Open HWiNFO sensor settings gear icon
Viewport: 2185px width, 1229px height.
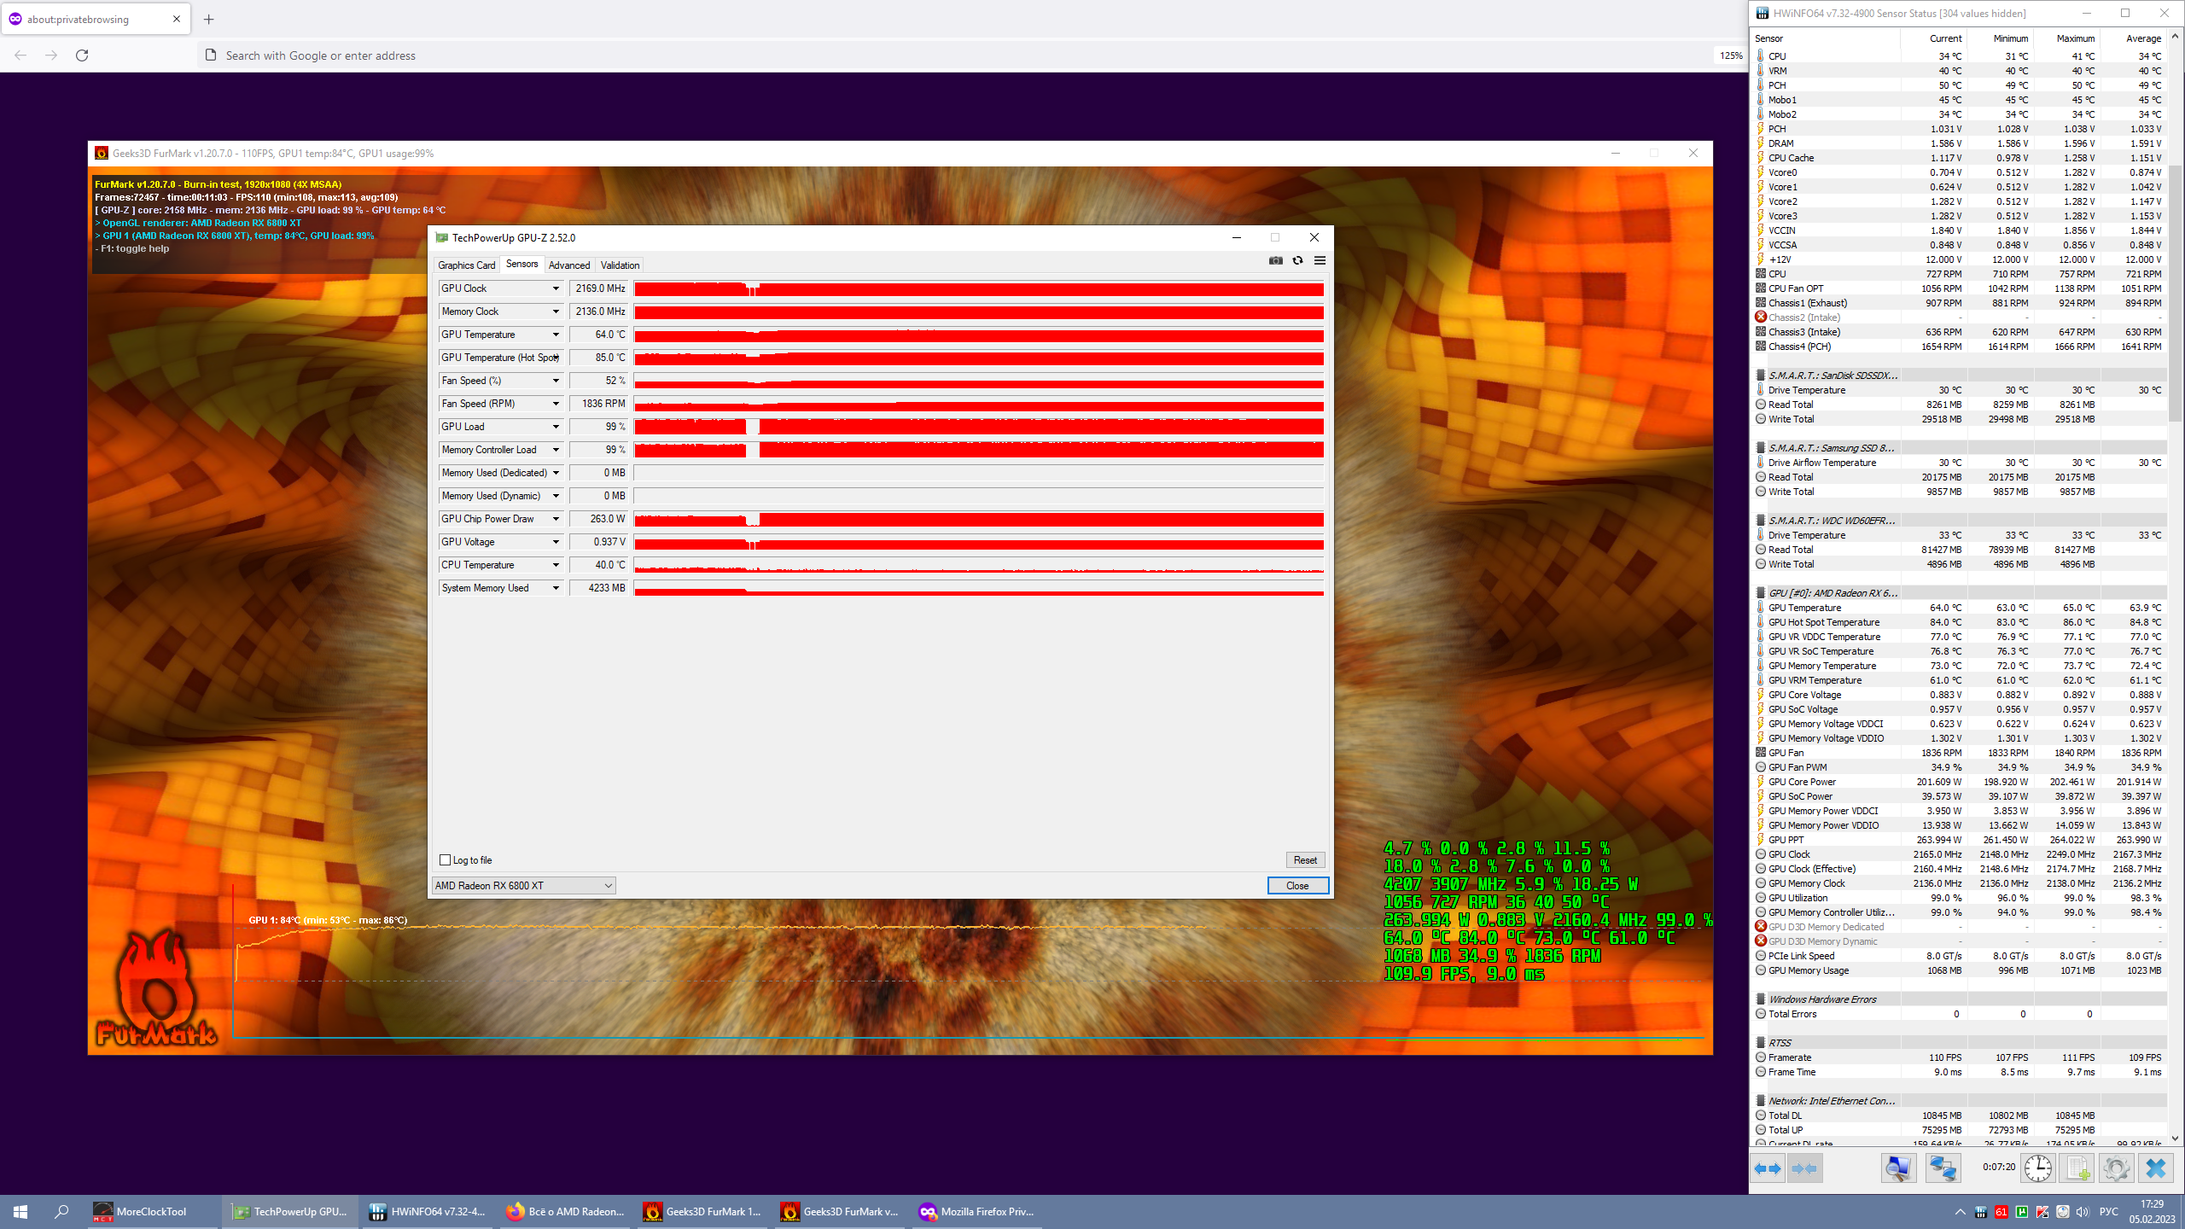pyautogui.click(x=2116, y=1168)
